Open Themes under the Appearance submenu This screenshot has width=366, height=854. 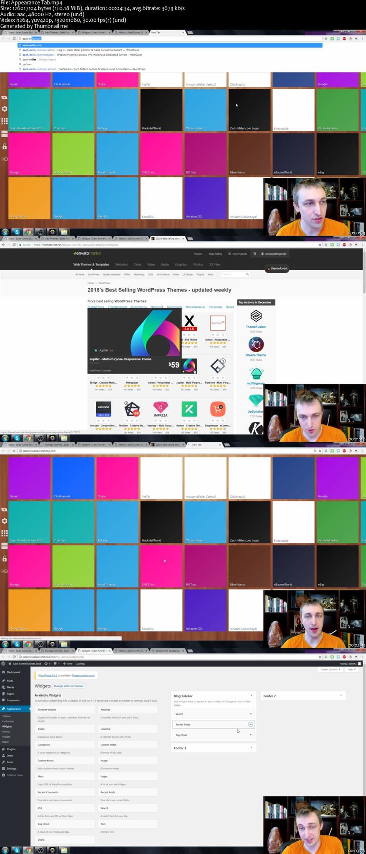click(7, 716)
